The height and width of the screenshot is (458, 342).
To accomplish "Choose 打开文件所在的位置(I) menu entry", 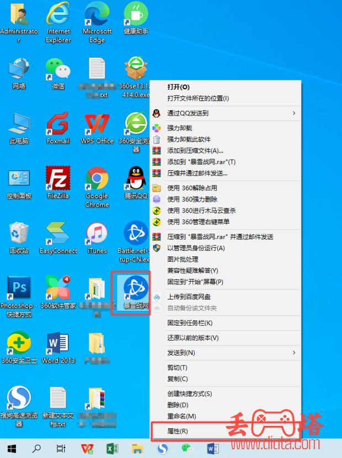I will tap(226, 99).
